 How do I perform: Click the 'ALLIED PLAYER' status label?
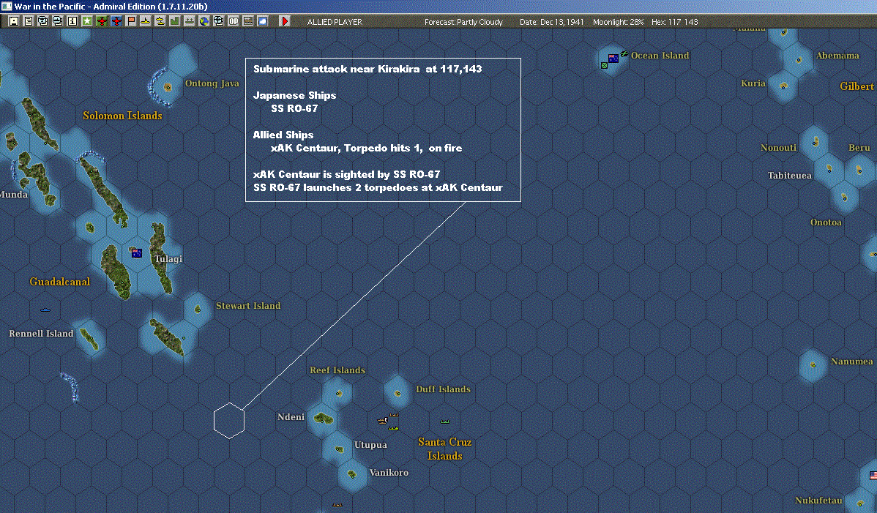(x=335, y=22)
